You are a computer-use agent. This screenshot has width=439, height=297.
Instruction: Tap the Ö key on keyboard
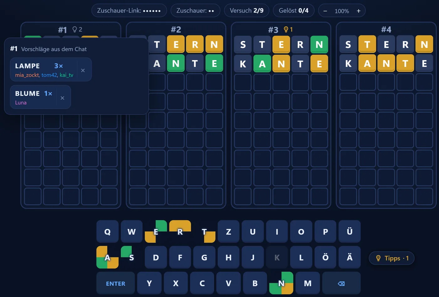[x=325, y=257]
